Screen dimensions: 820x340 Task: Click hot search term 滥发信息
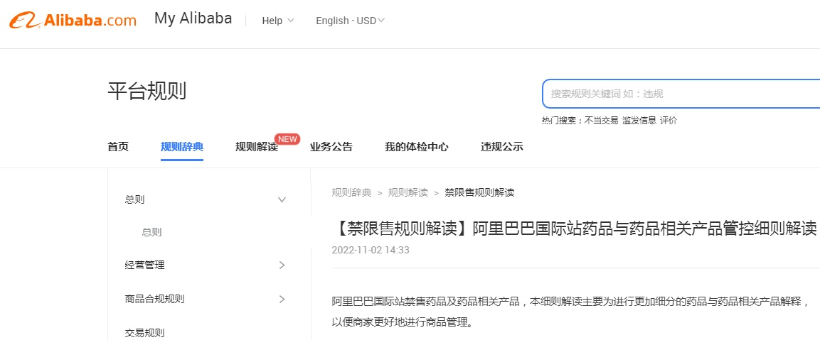pyautogui.click(x=639, y=121)
